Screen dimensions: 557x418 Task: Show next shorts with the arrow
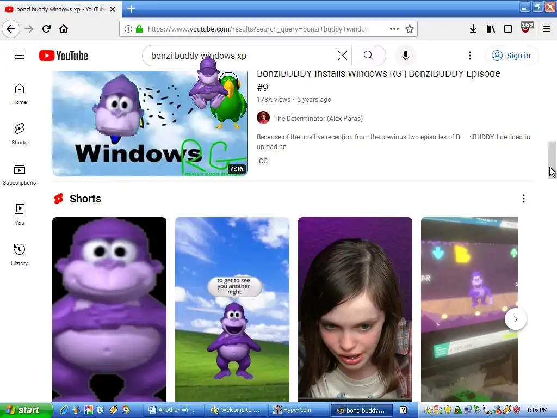click(516, 319)
